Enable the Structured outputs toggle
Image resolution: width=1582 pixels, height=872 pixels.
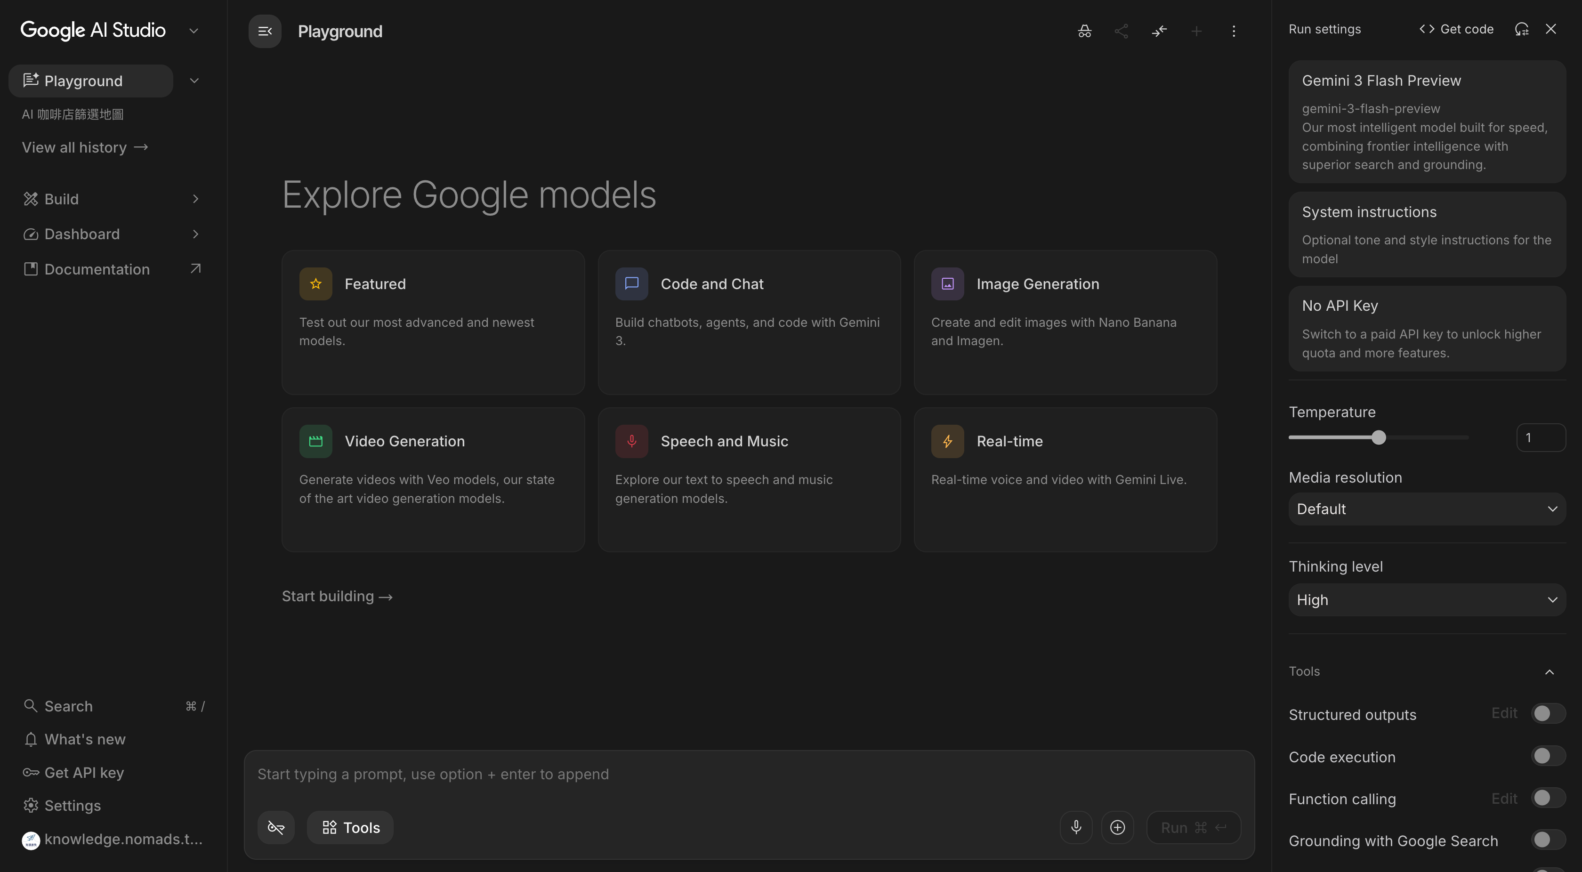pos(1547,714)
